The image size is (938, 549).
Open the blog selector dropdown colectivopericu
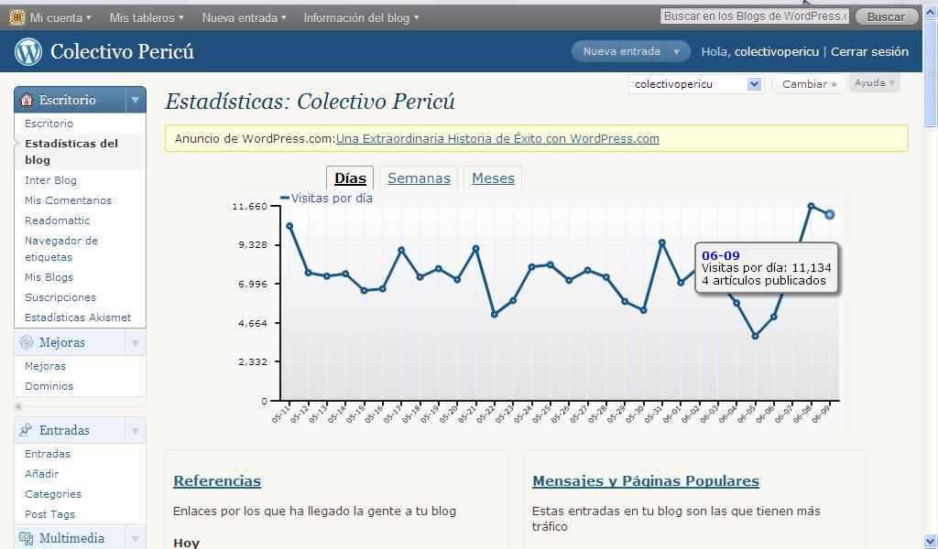696,84
